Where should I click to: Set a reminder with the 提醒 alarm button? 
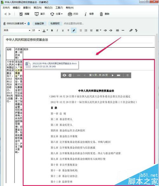tap(24, 14)
